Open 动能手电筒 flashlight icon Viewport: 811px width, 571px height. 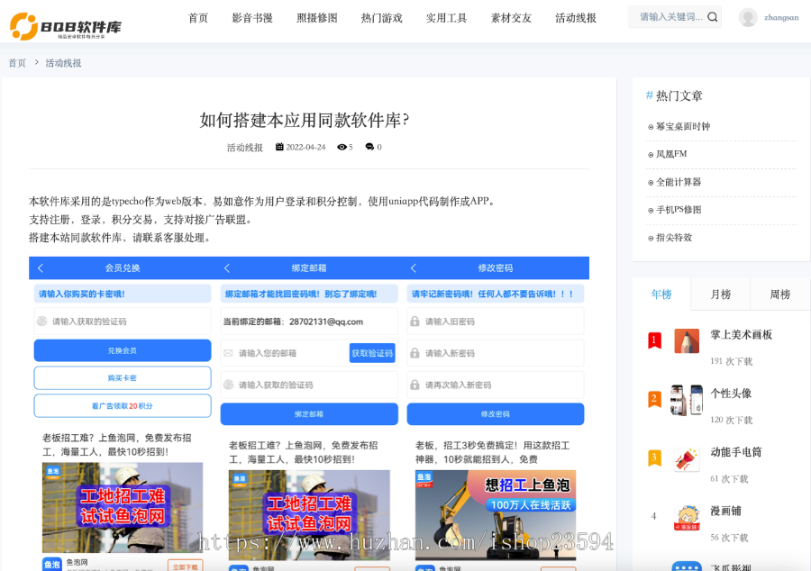click(687, 458)
